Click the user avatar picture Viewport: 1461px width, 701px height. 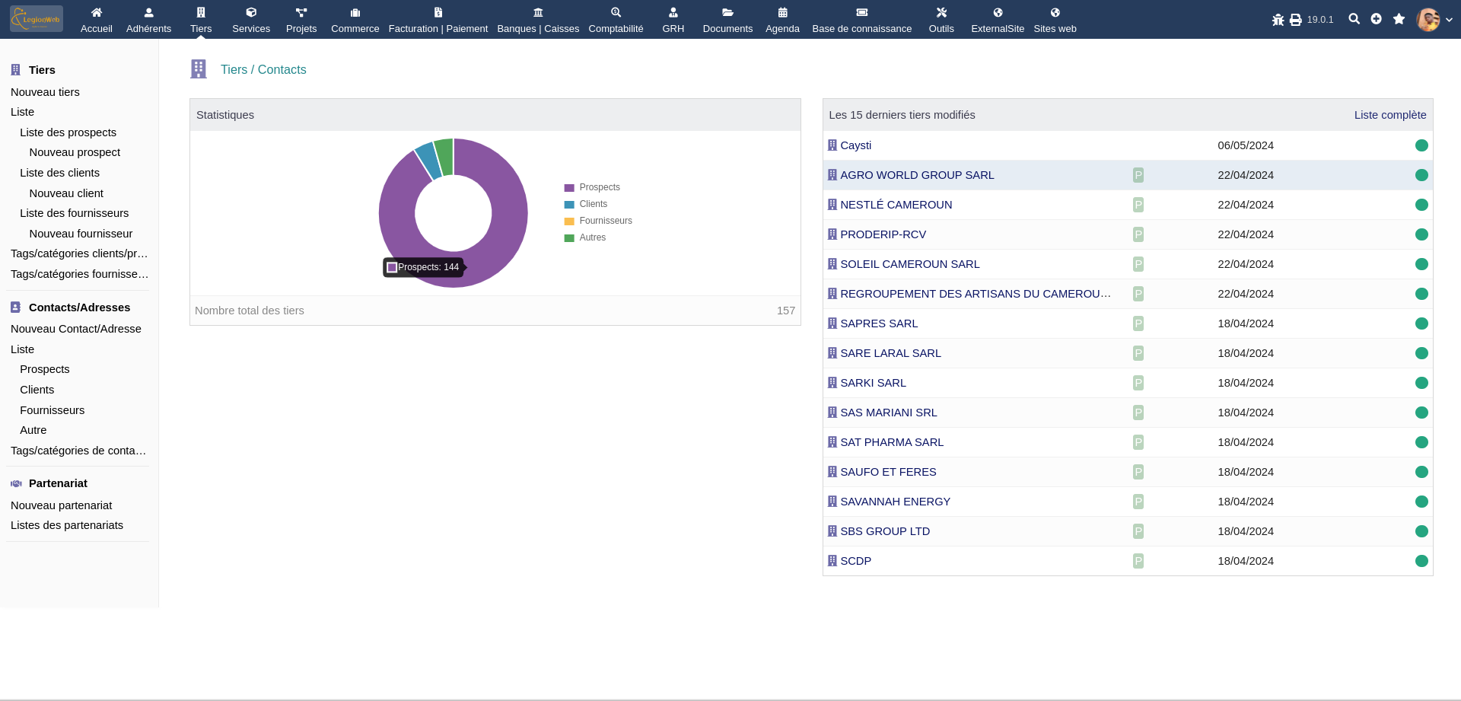[x=1428, y=20]
